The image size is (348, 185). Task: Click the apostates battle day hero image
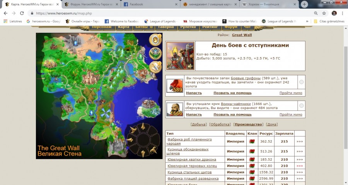coord(180,56)
